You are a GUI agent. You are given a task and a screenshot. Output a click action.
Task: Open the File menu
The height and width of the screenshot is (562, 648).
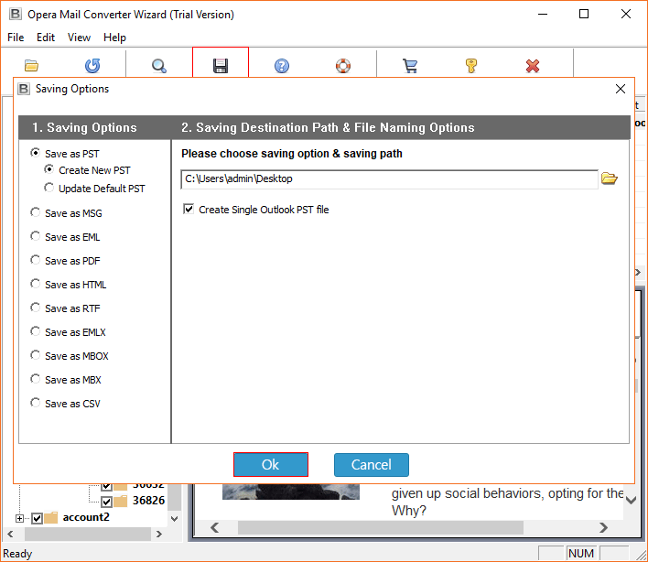coord(16,38)
